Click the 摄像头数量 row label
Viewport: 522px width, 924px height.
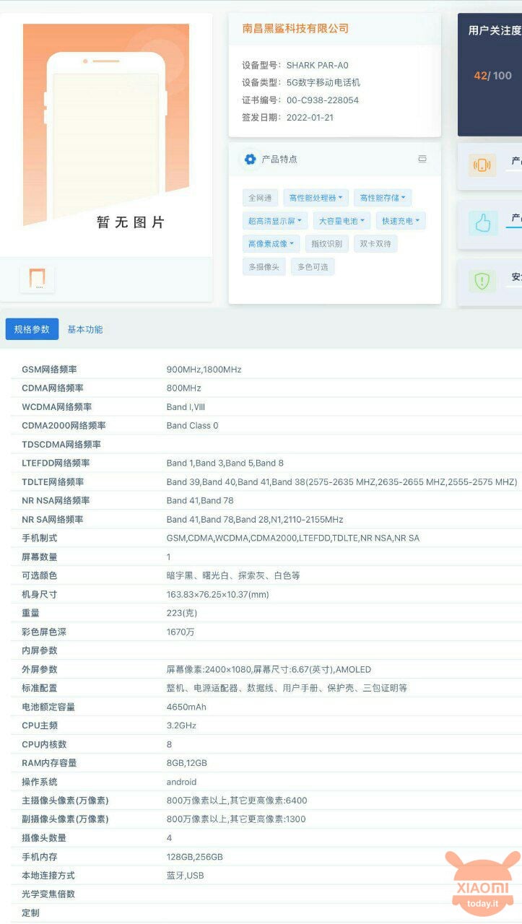pyautogui.click(x=44, y=839)
